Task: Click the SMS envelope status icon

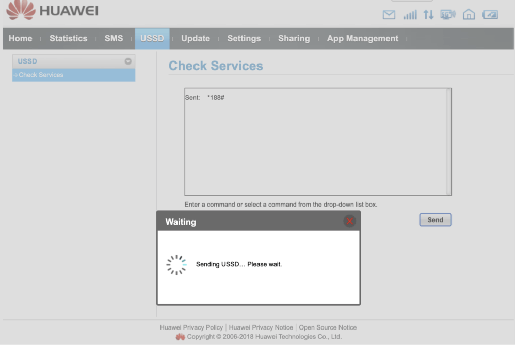Action: (x=389, y=15)
